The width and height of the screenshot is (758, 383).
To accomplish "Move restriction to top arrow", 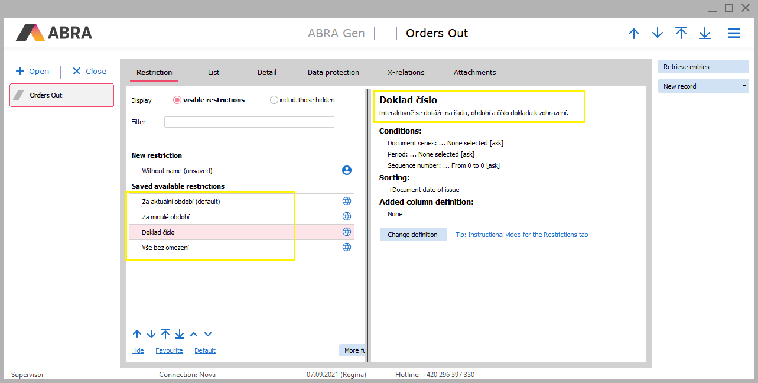I will pos(165,334).
